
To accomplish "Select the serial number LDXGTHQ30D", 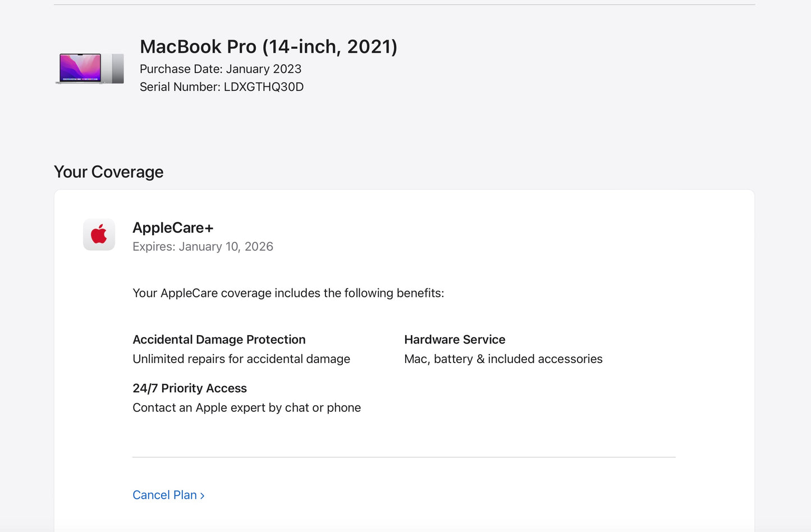I will tap(222, 87).
